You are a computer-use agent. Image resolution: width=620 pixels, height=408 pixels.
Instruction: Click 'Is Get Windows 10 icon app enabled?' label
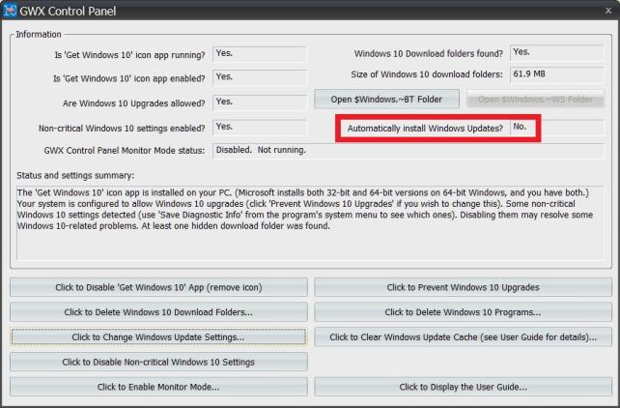(x=129, y=78)
